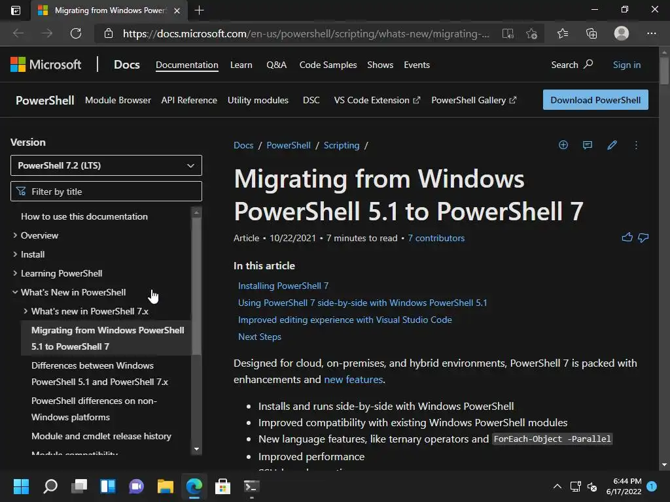Open File Explorer from taskbar
The height and width of the screenshot is (502, 670).
pyautogui.click(x=166, y=486)
